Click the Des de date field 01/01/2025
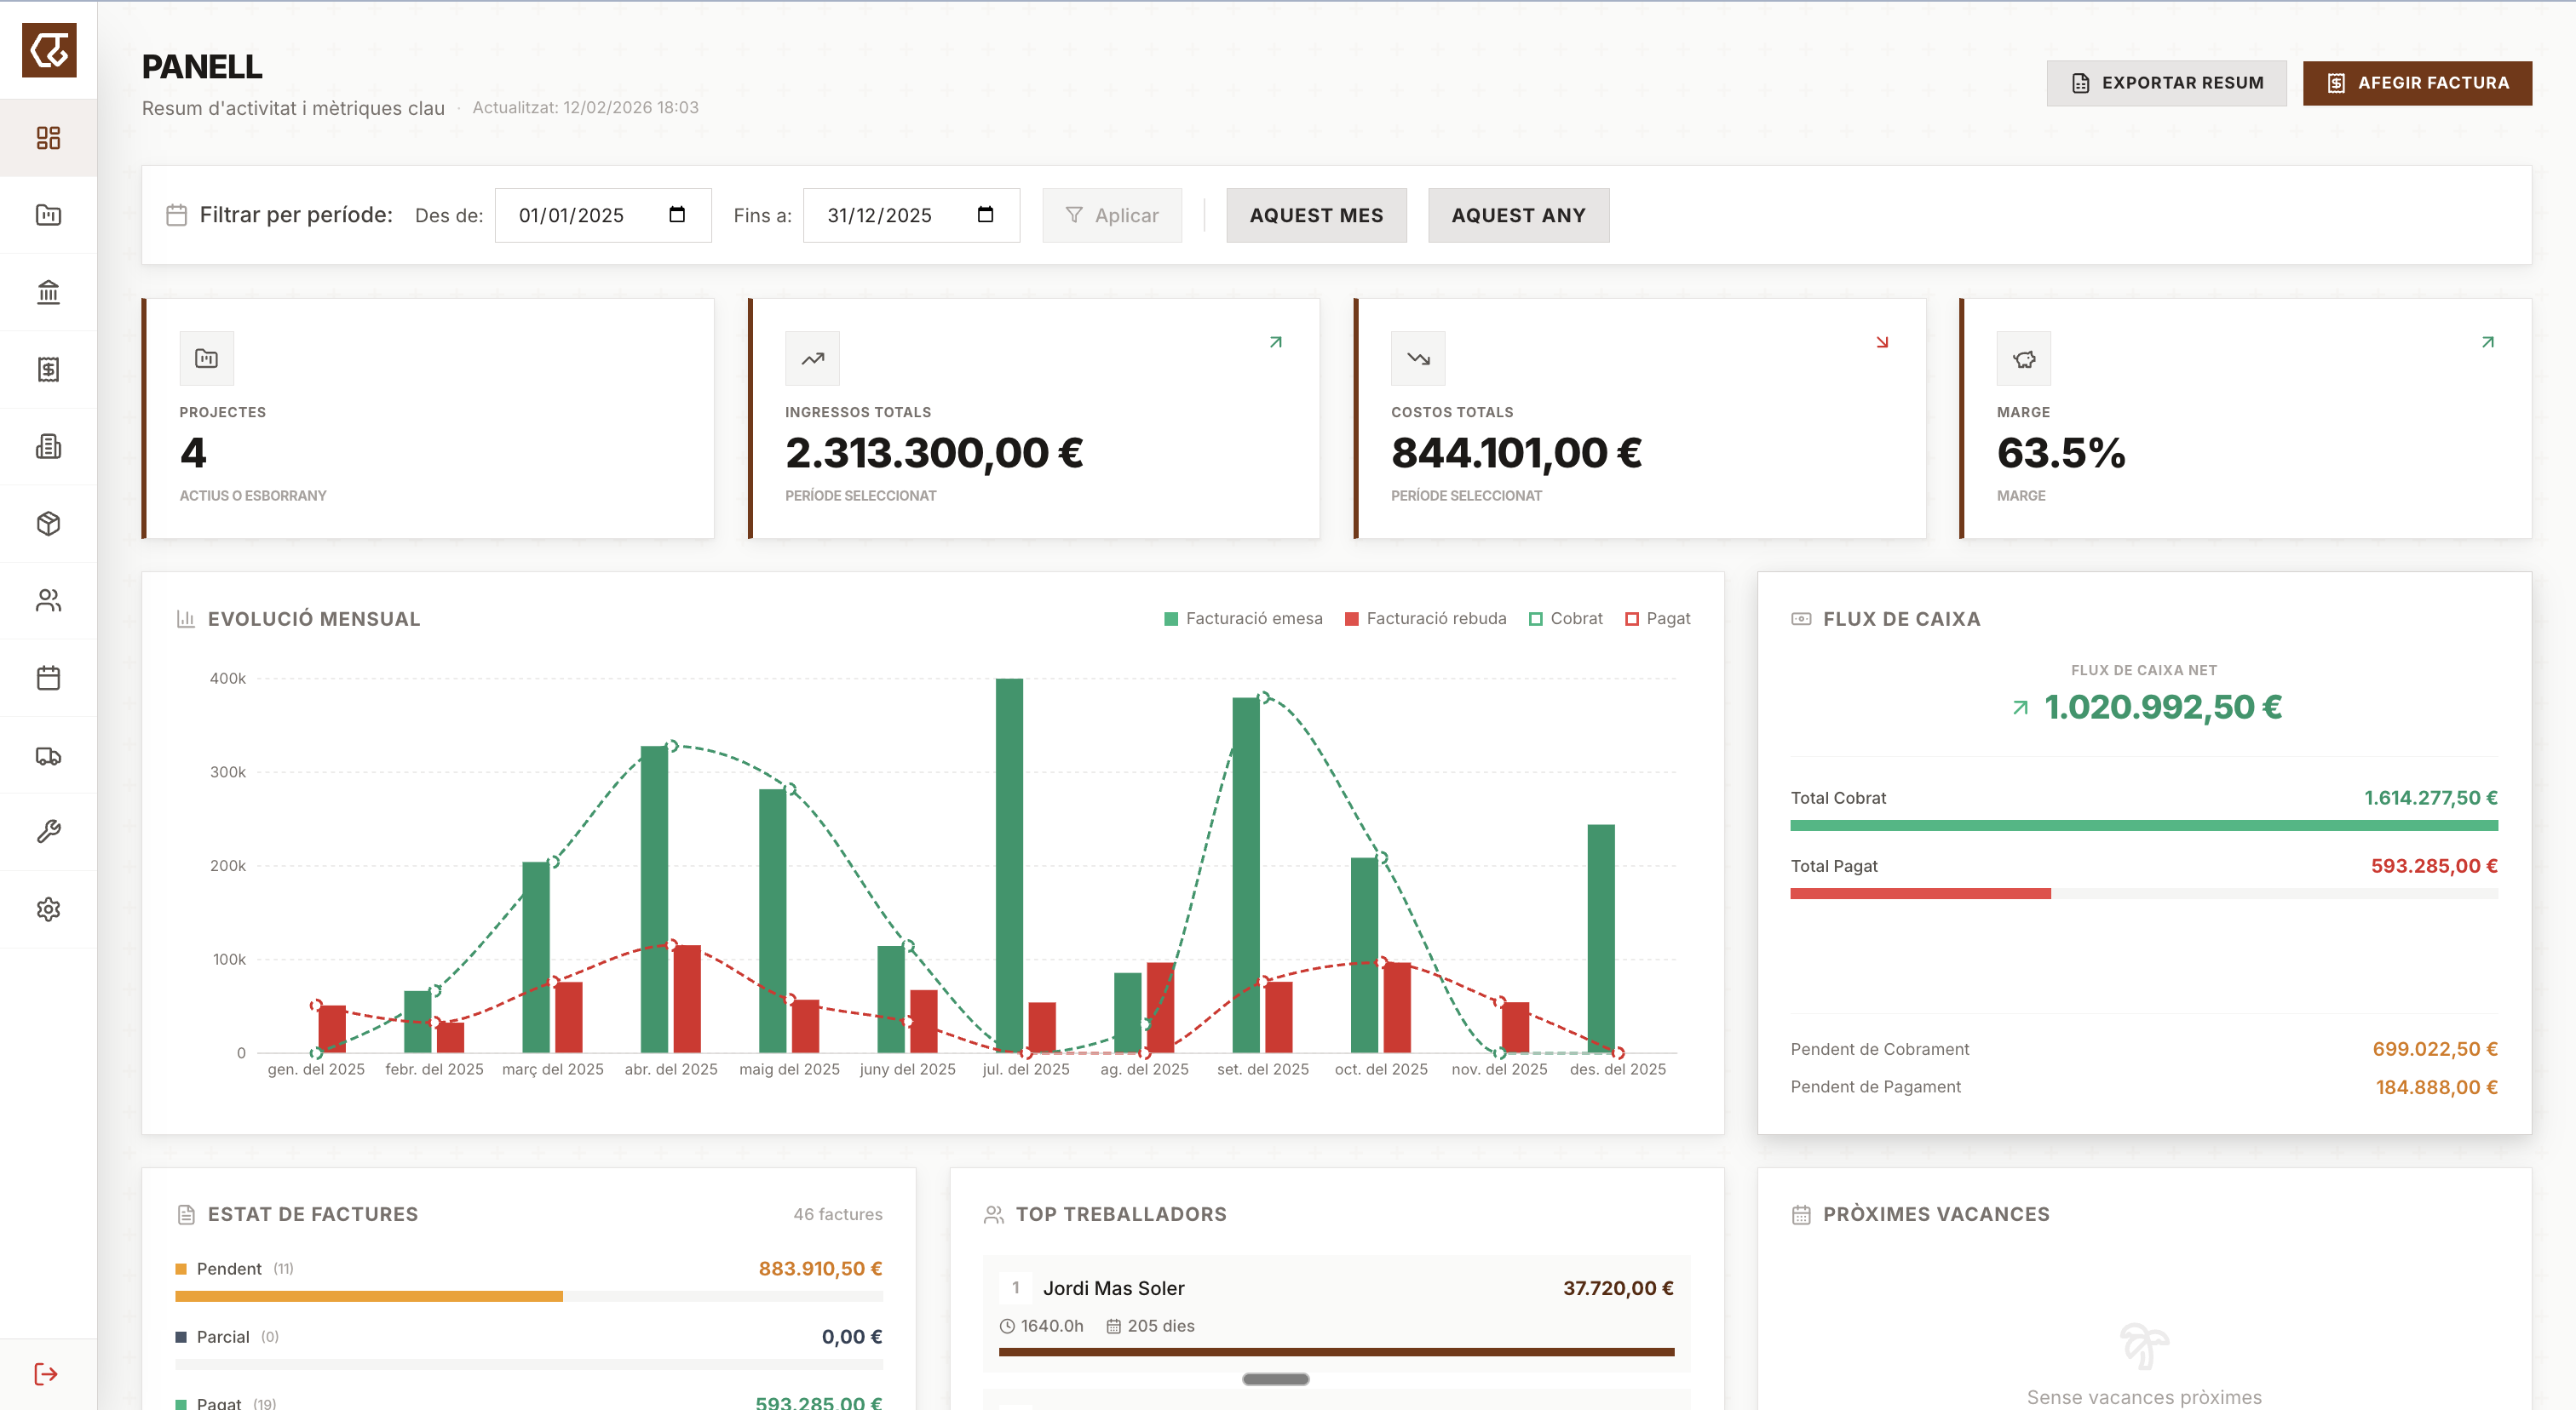 click(603, 215)
